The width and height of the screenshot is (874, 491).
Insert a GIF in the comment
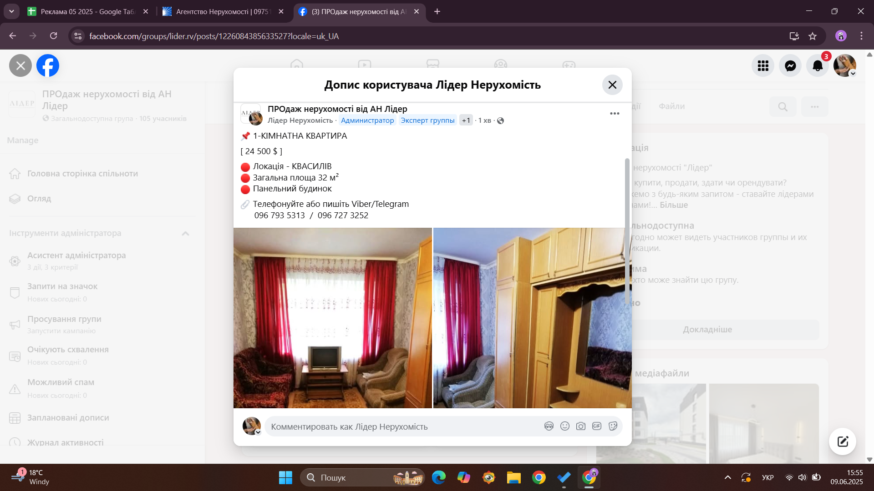(597, 426)
